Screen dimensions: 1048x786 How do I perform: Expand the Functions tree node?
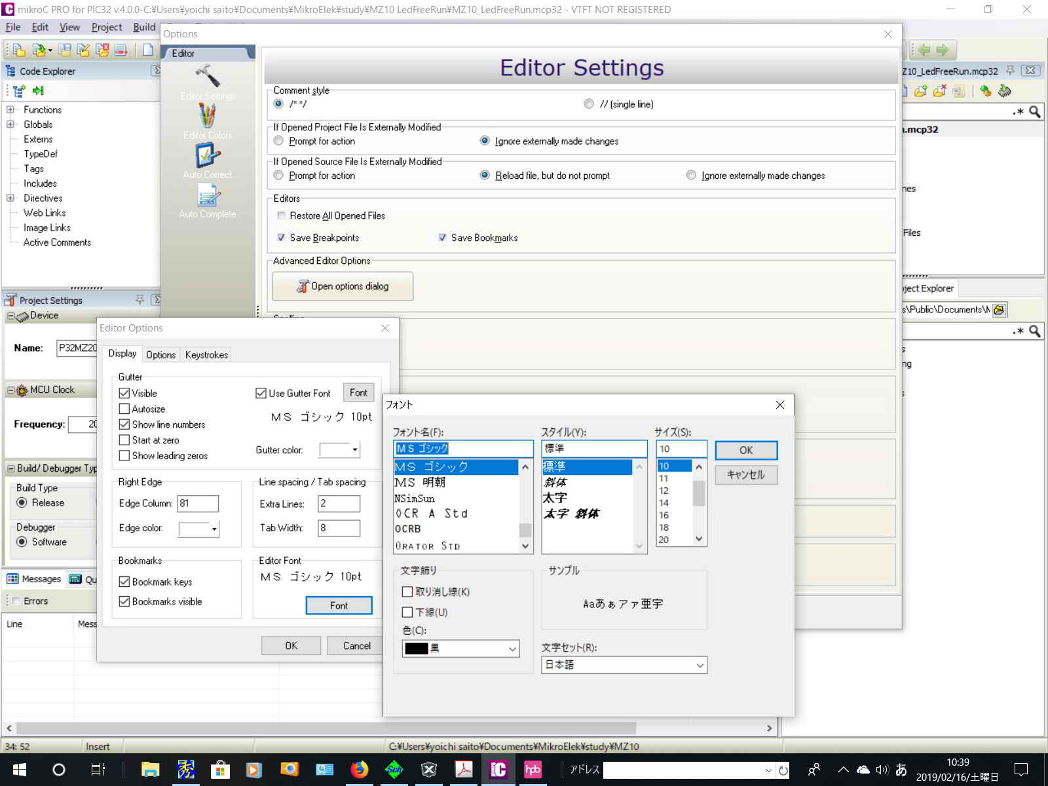pyautogui.click(x=10, y=109)
